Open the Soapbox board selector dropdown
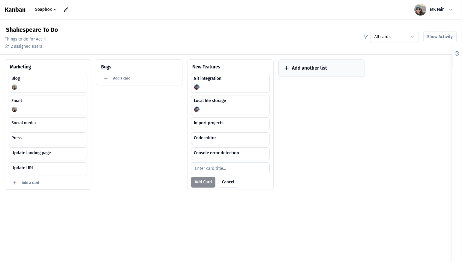462x262 pixels. click(46, 9)
